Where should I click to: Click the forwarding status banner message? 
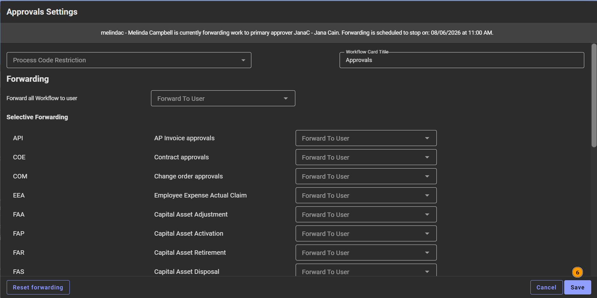coord(297,33)
